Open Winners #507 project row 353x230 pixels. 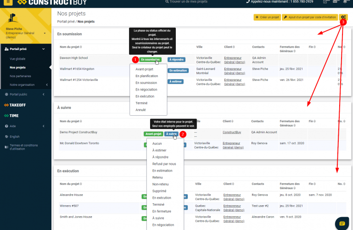pos(69,206)
